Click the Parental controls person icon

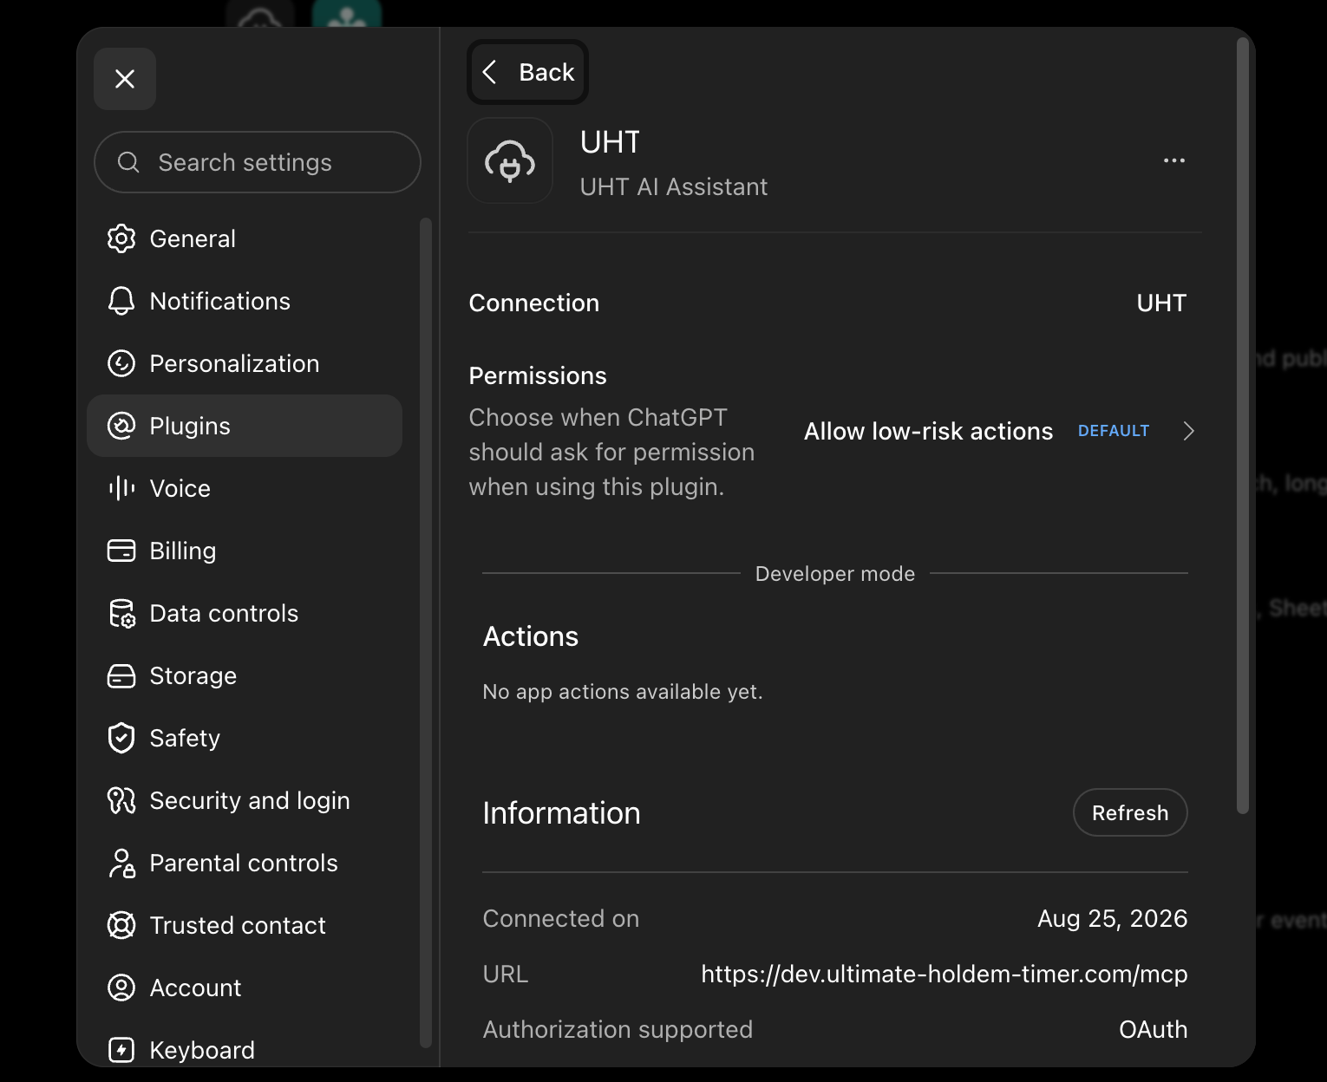(121, 863)
